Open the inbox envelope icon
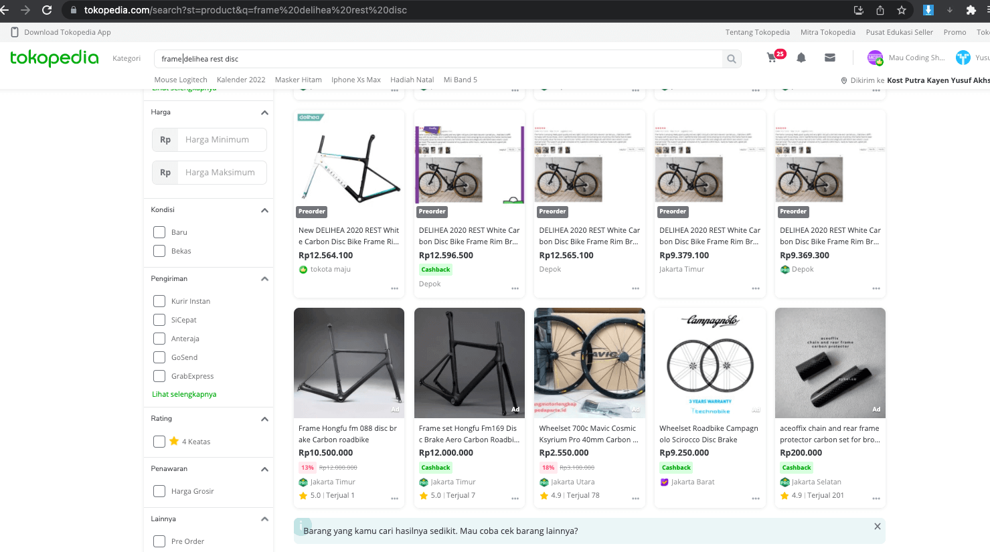The height and width of the screenshot is (552, 990). [x=830, y=58]
